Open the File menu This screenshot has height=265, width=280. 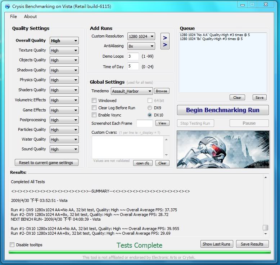pyautogui.click(x=13, y=17)
